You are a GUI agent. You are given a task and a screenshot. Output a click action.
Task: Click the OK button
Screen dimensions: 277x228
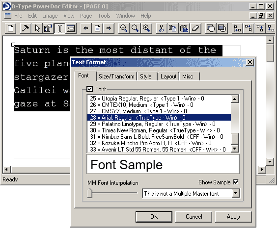[x=154, y=217]
